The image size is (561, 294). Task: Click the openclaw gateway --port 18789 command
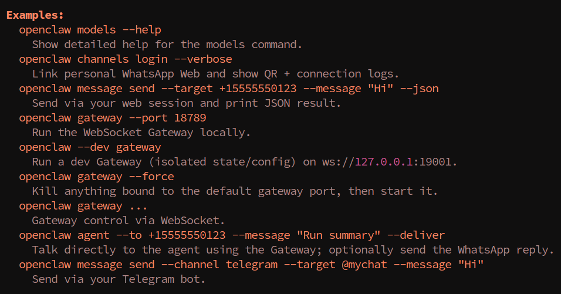(113, 118)
